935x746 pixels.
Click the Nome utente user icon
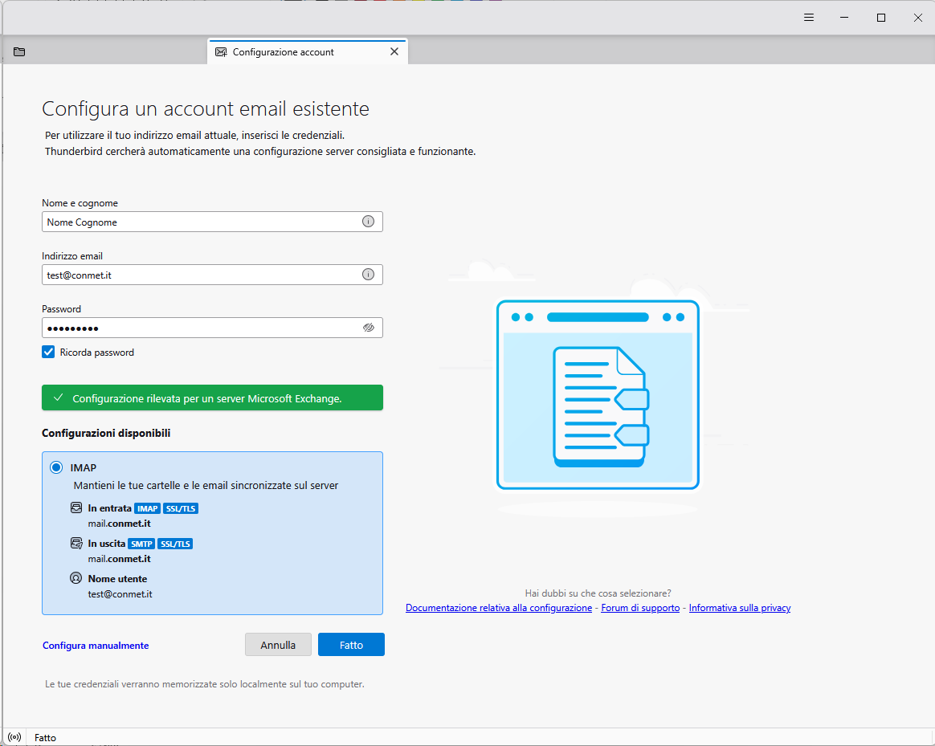[x=76, y=578]
